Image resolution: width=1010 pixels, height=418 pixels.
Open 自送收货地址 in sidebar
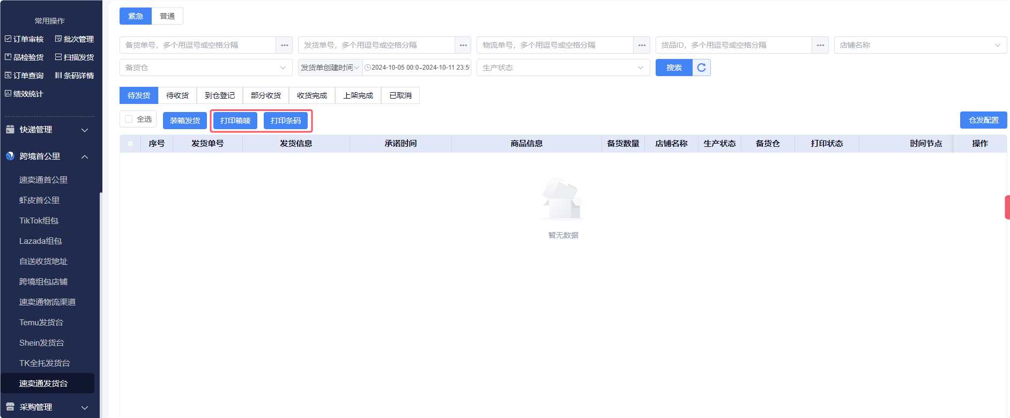tap(43, 262)
